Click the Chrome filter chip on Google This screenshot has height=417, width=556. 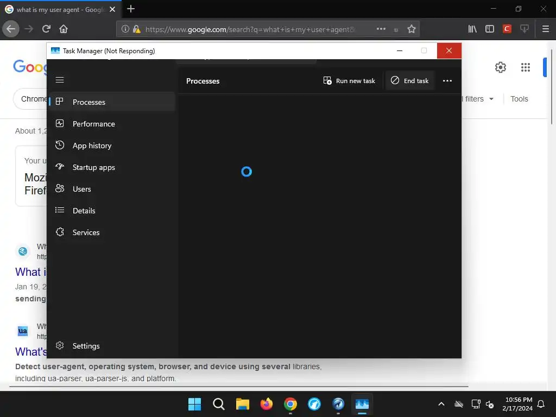(x=31, y=99)
